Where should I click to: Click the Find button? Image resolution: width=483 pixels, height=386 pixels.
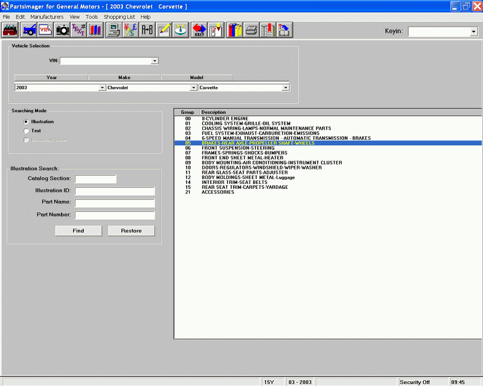click(x=78, y=231)
